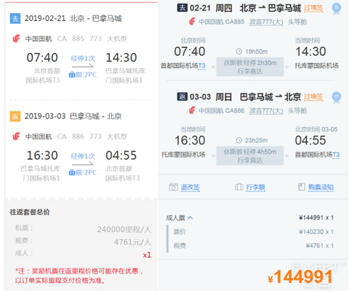
Task: Click 过境签 link on return flight
Action: point(313,97)
